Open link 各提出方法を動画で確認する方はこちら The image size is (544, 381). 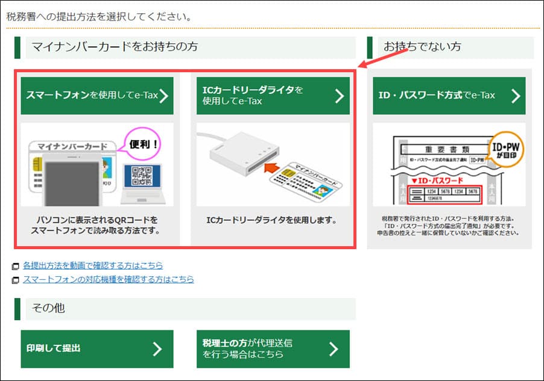[93, 265]
